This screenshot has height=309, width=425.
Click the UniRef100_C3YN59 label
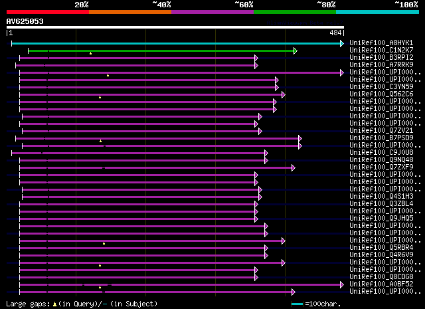381,87
